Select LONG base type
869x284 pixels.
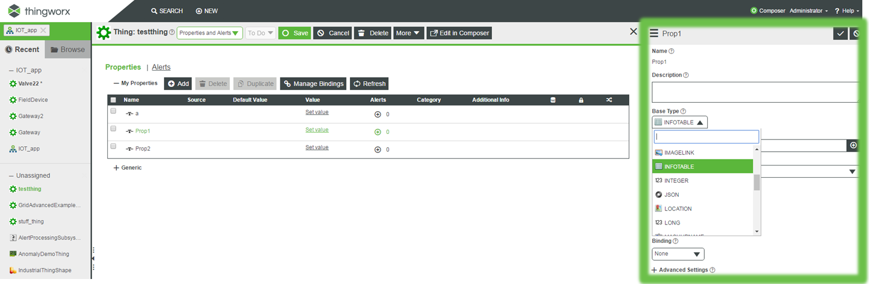coord(703,222)
